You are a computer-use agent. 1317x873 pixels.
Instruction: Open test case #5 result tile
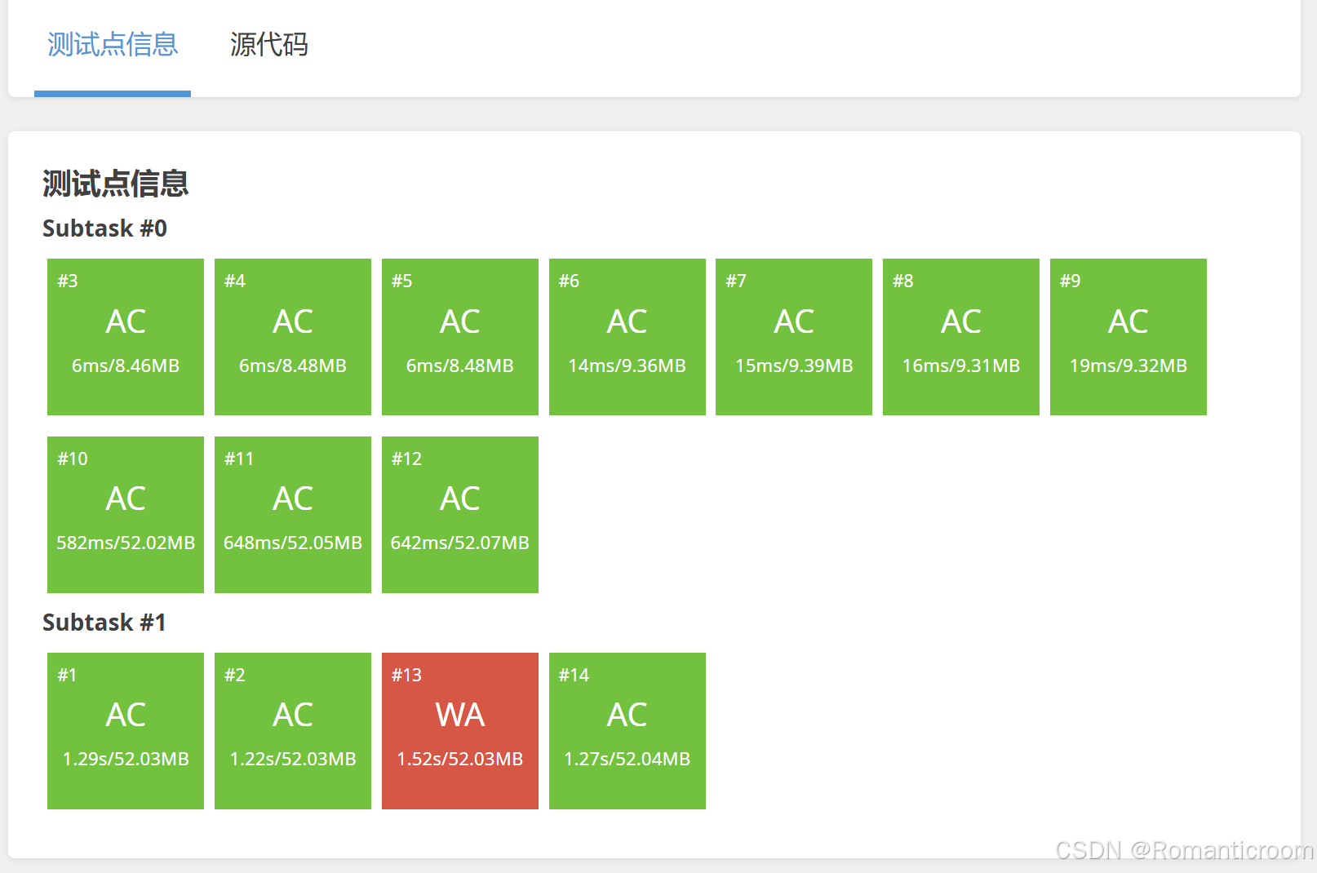(459, 337)
